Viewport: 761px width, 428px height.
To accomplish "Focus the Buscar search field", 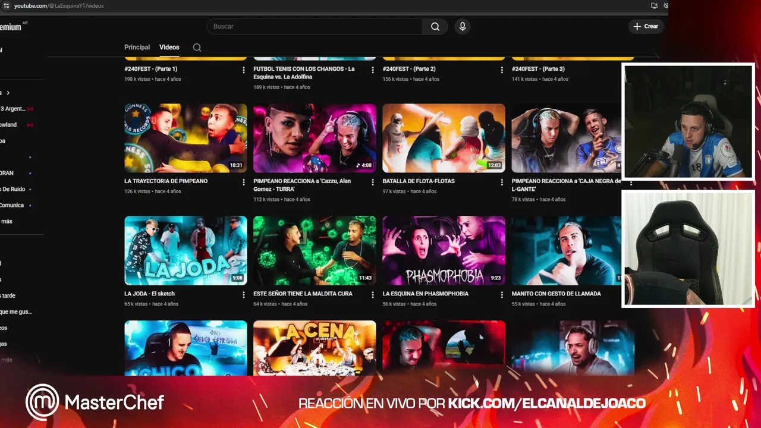I will click(315, 26).
